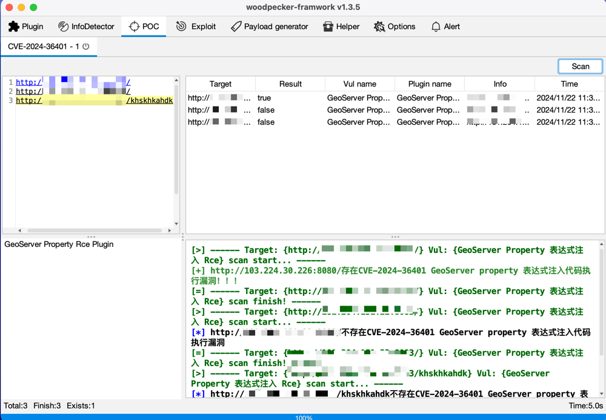Screen dimensions: 606x420
Task: Click the Total:3 status text
Action: pyautogui.click(x=16, y=405)
